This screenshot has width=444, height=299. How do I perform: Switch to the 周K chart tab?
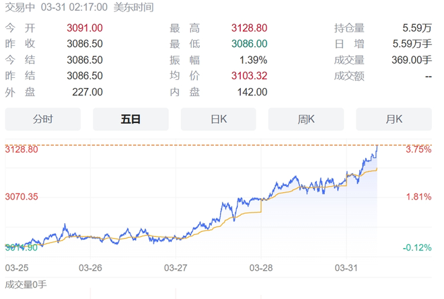coord(306,120)
